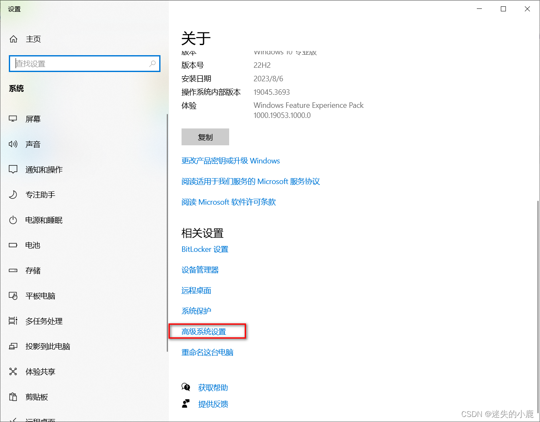Open 高级系统设置 link

click(204, 332)
